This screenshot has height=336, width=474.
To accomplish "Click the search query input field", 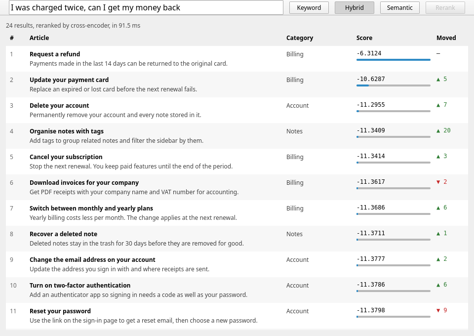I will (146, 7).
